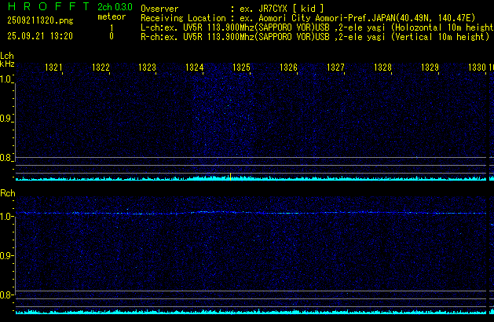Select the meteor count label
Viewport: 494px width, 322px height.
click(x=111, y=16)
